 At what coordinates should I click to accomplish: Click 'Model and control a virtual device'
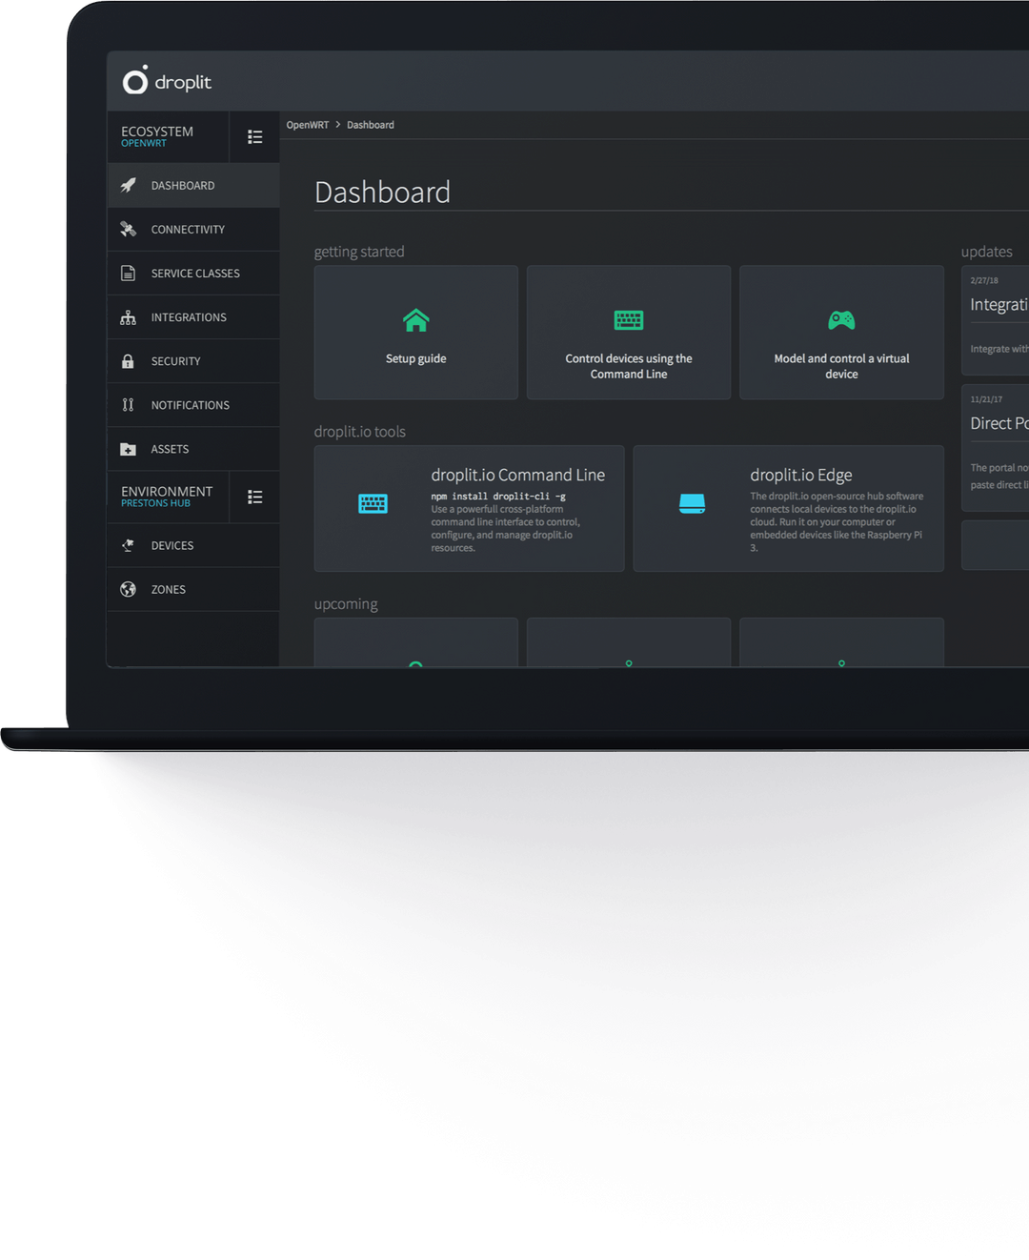841,332
